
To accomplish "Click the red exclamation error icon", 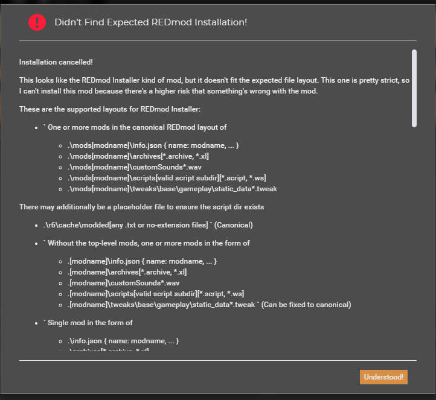I will pyautogui.click(x=36, y=22).
